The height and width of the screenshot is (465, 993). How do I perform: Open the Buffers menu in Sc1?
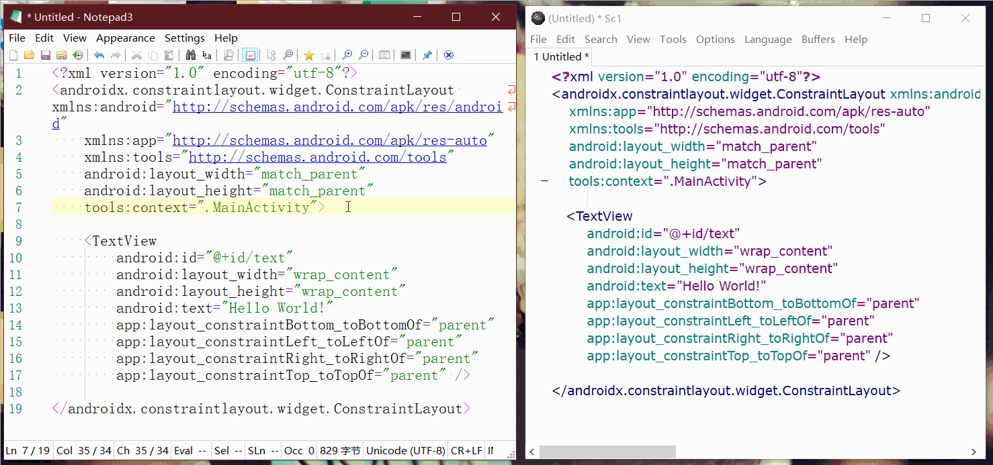(818, 40)
